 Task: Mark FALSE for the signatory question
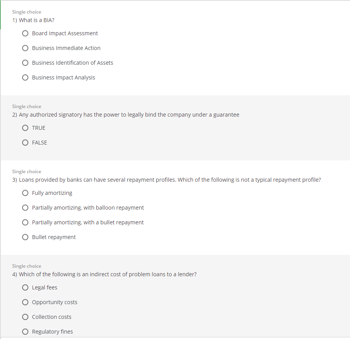coord(26,143)
